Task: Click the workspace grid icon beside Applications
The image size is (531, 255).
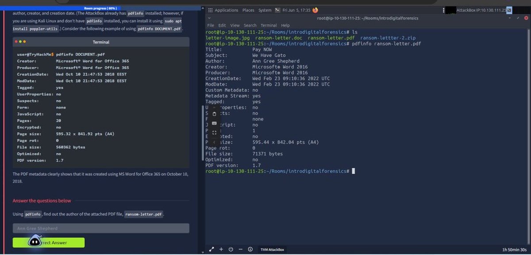Action: click(210, 10)
